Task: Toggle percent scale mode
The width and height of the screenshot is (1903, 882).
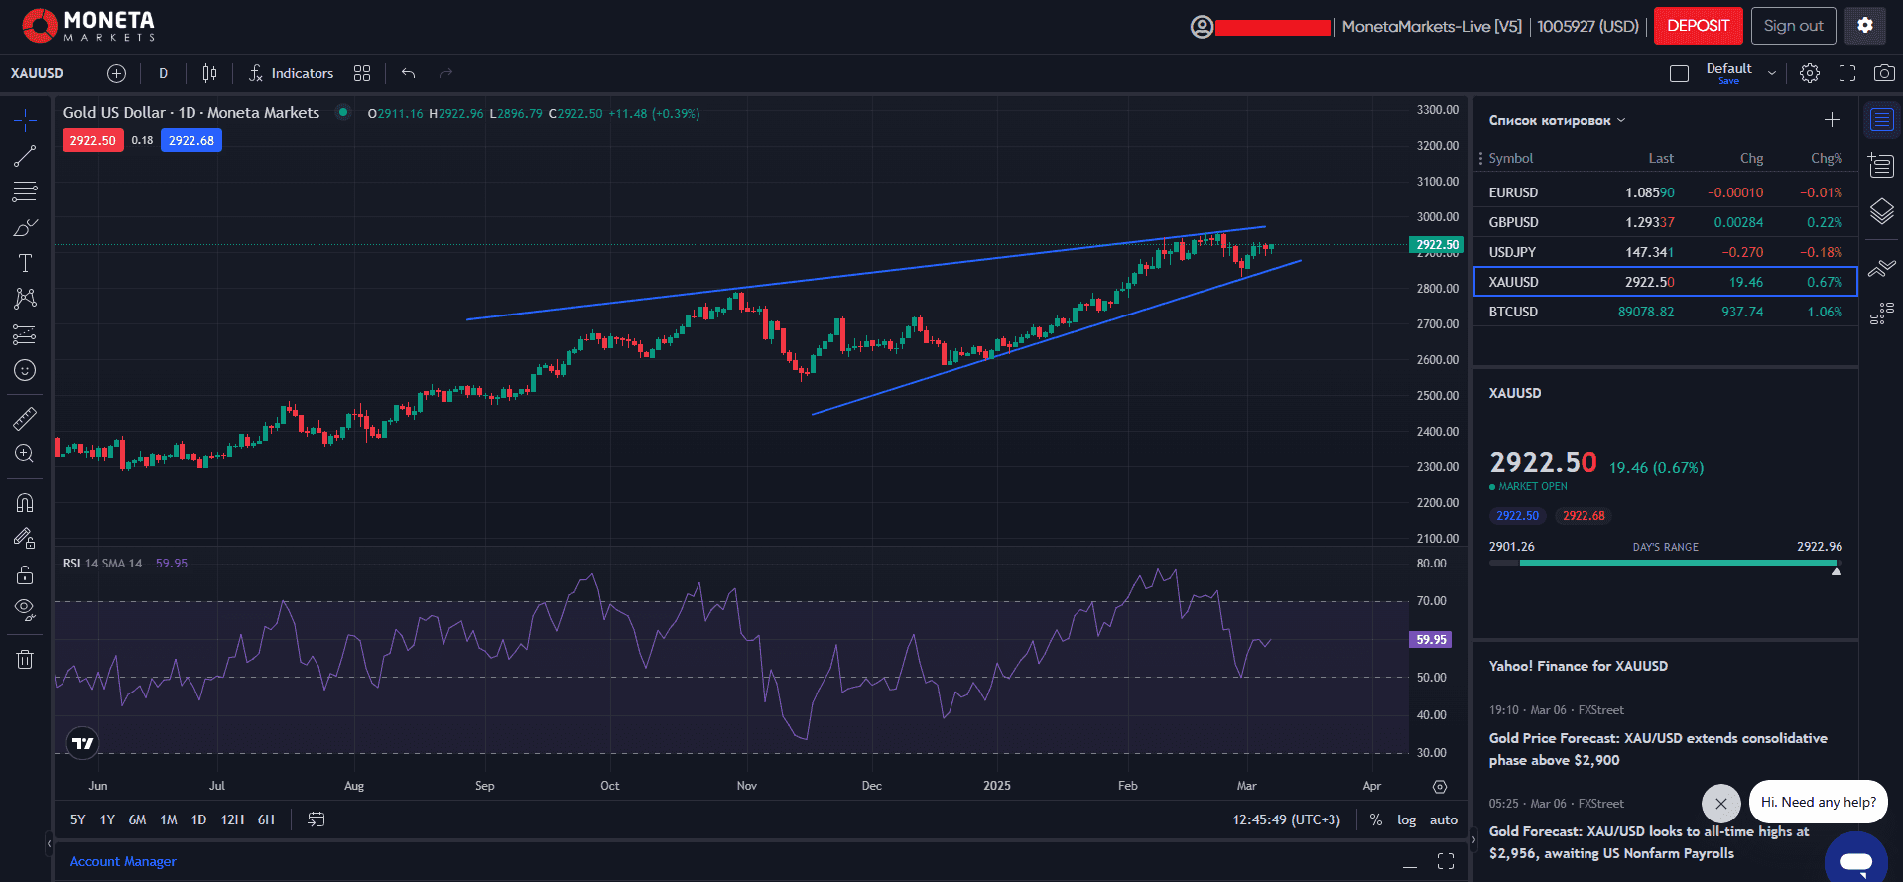Action: (1376, 819)
